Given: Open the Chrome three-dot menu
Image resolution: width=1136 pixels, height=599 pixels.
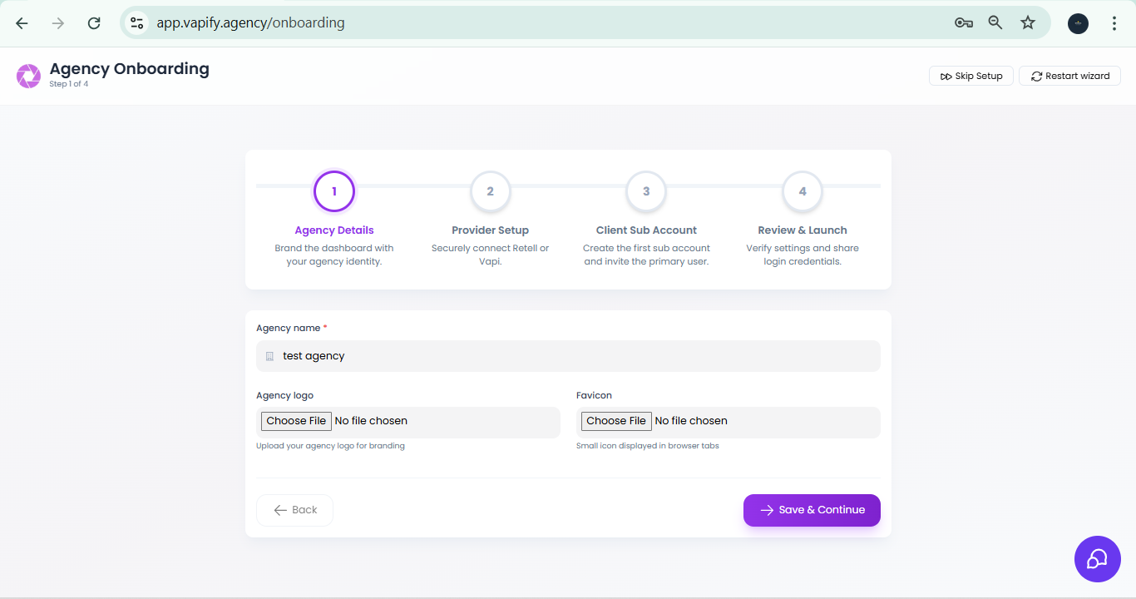Looking at the screenshot, I should (x=1114, y=22).
